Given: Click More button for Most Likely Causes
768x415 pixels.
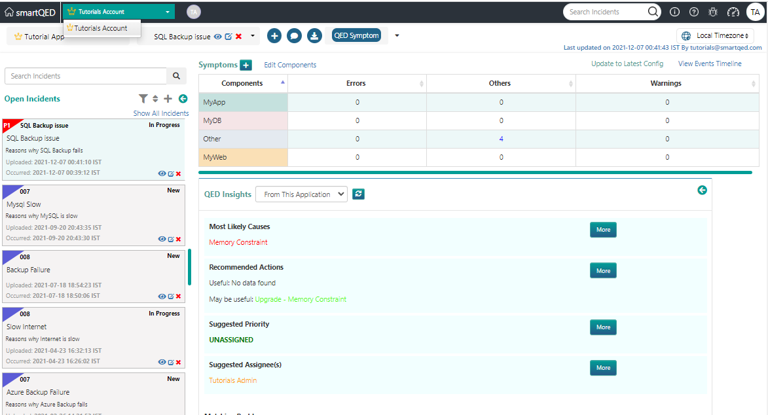Looking at the screenshot, I should pos(603,230).
